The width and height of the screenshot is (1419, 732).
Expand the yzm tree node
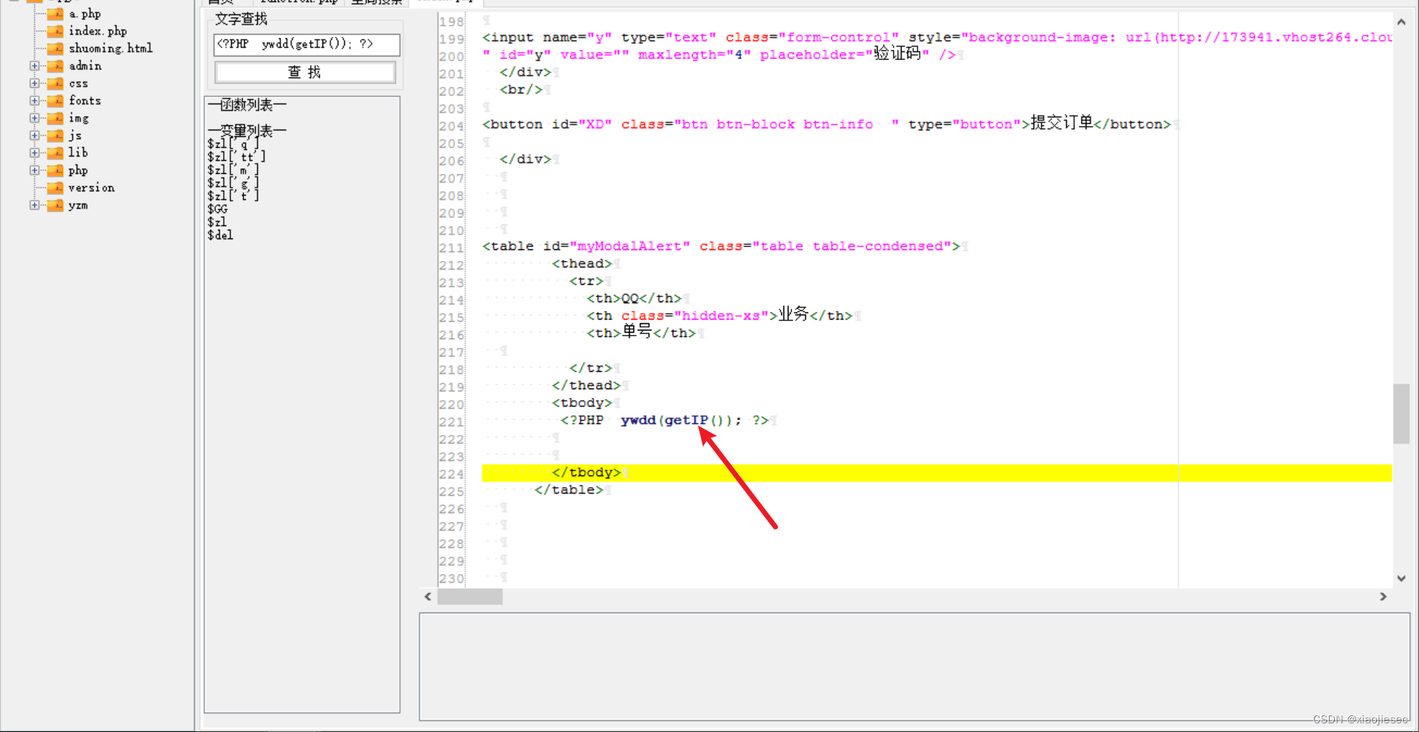[34, 205]
